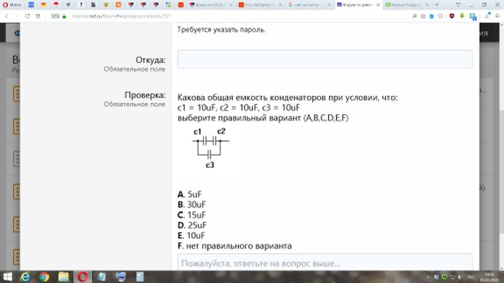Open the red shield adblock extension
The width and height of the screenshot is (504, 283).
point(452,16)
